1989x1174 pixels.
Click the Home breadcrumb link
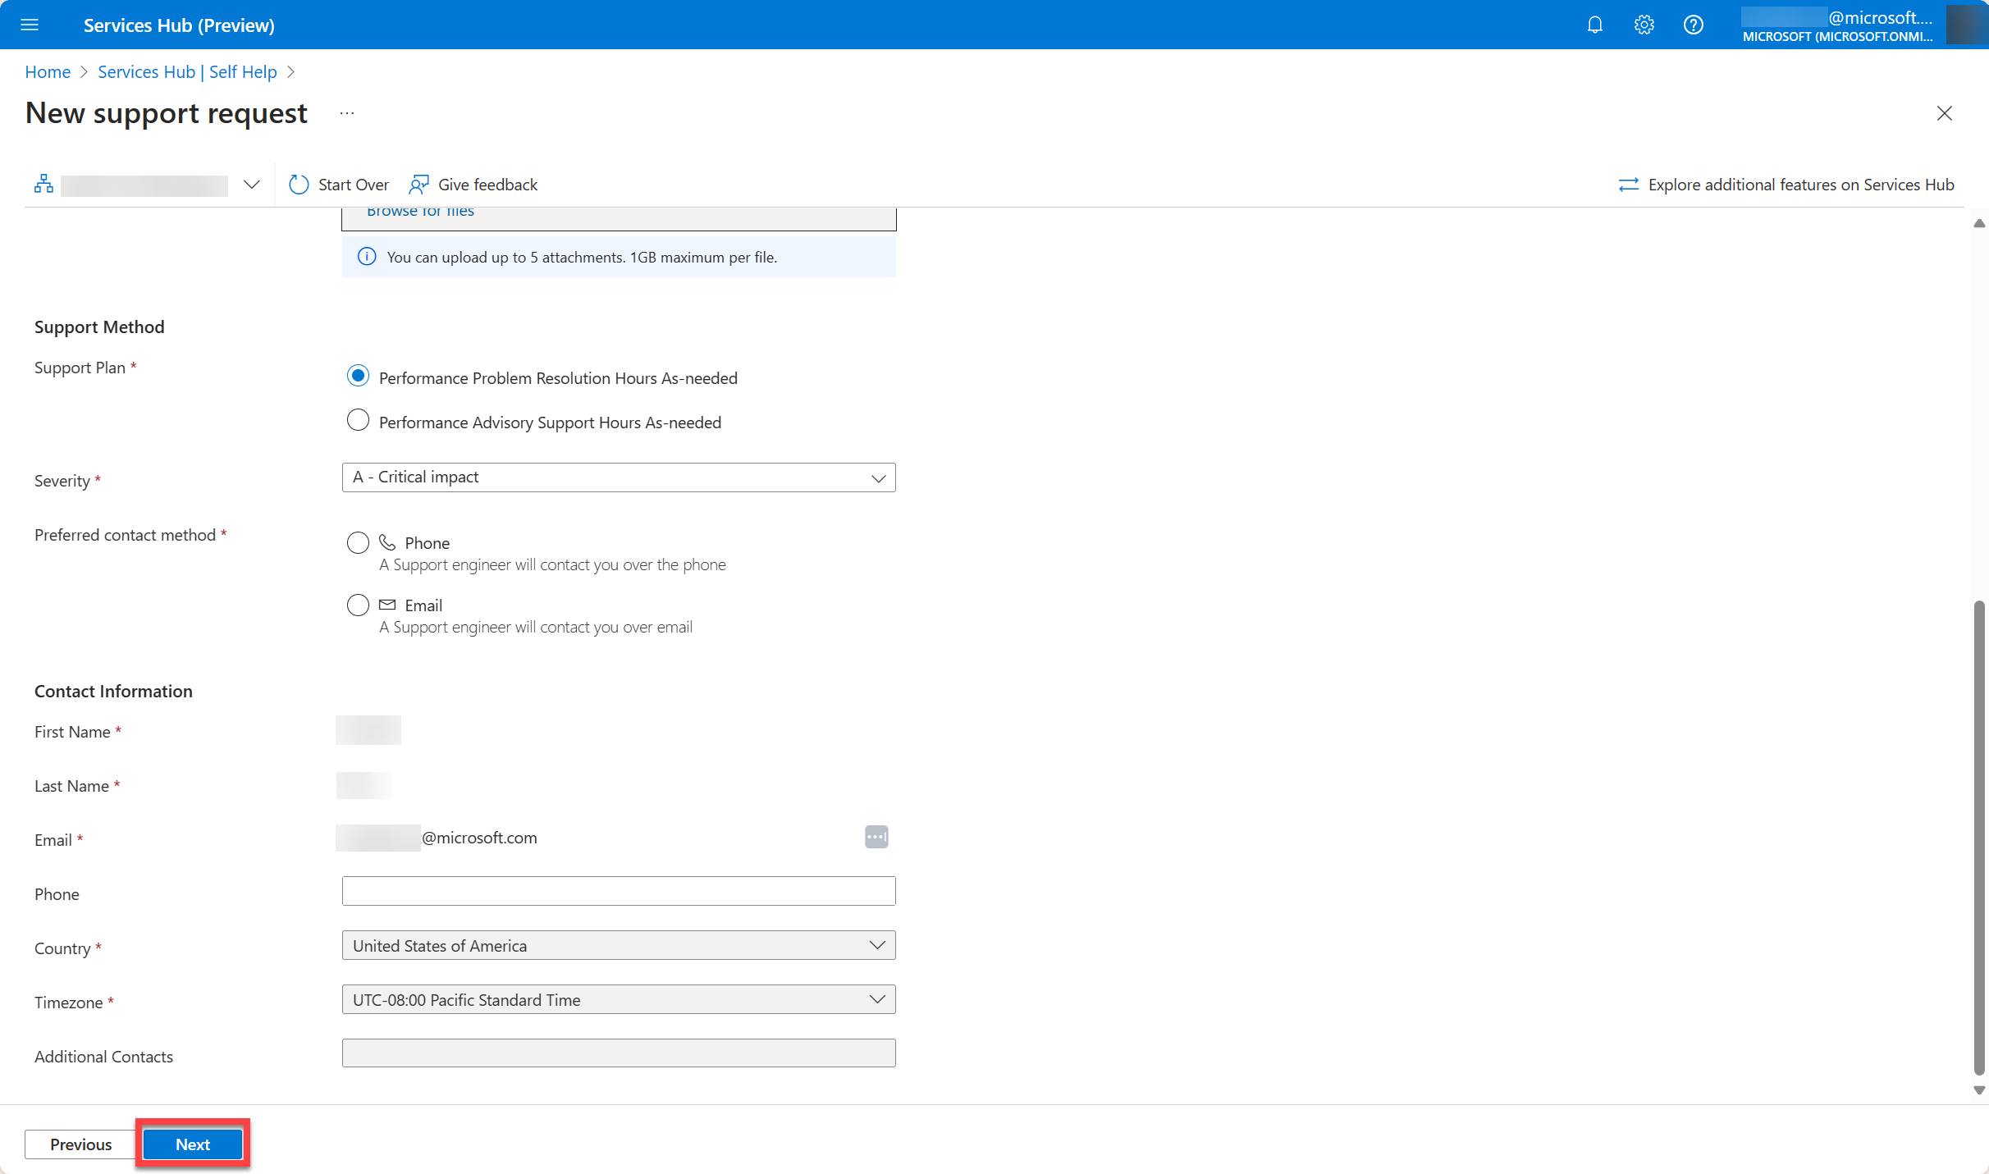pos(50,71)
